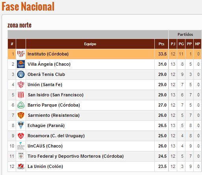Click the Oberá Tenis Club round badge
This screenshot has width=202, height=175.
21,74
